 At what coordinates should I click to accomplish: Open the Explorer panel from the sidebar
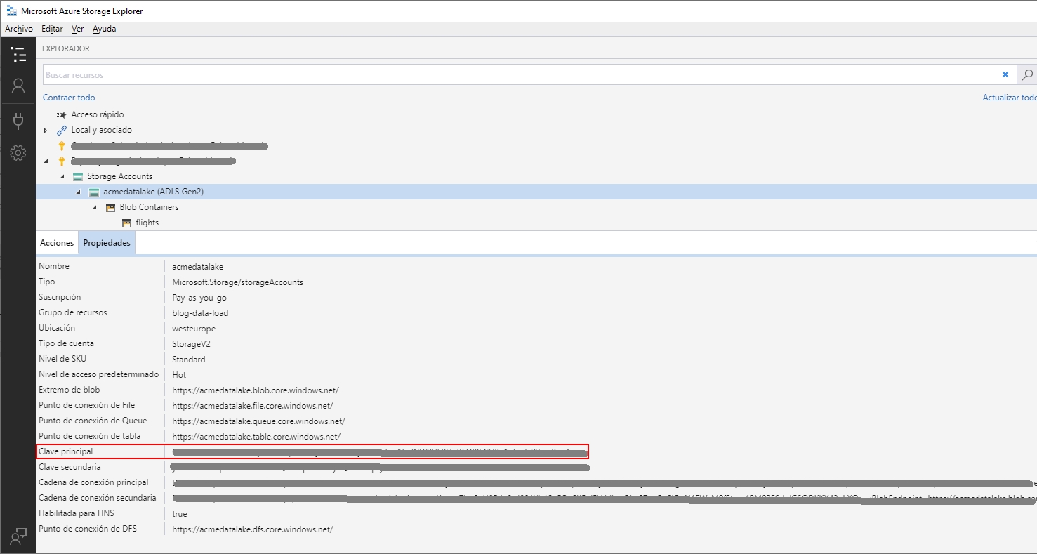(x=18, y=54)
